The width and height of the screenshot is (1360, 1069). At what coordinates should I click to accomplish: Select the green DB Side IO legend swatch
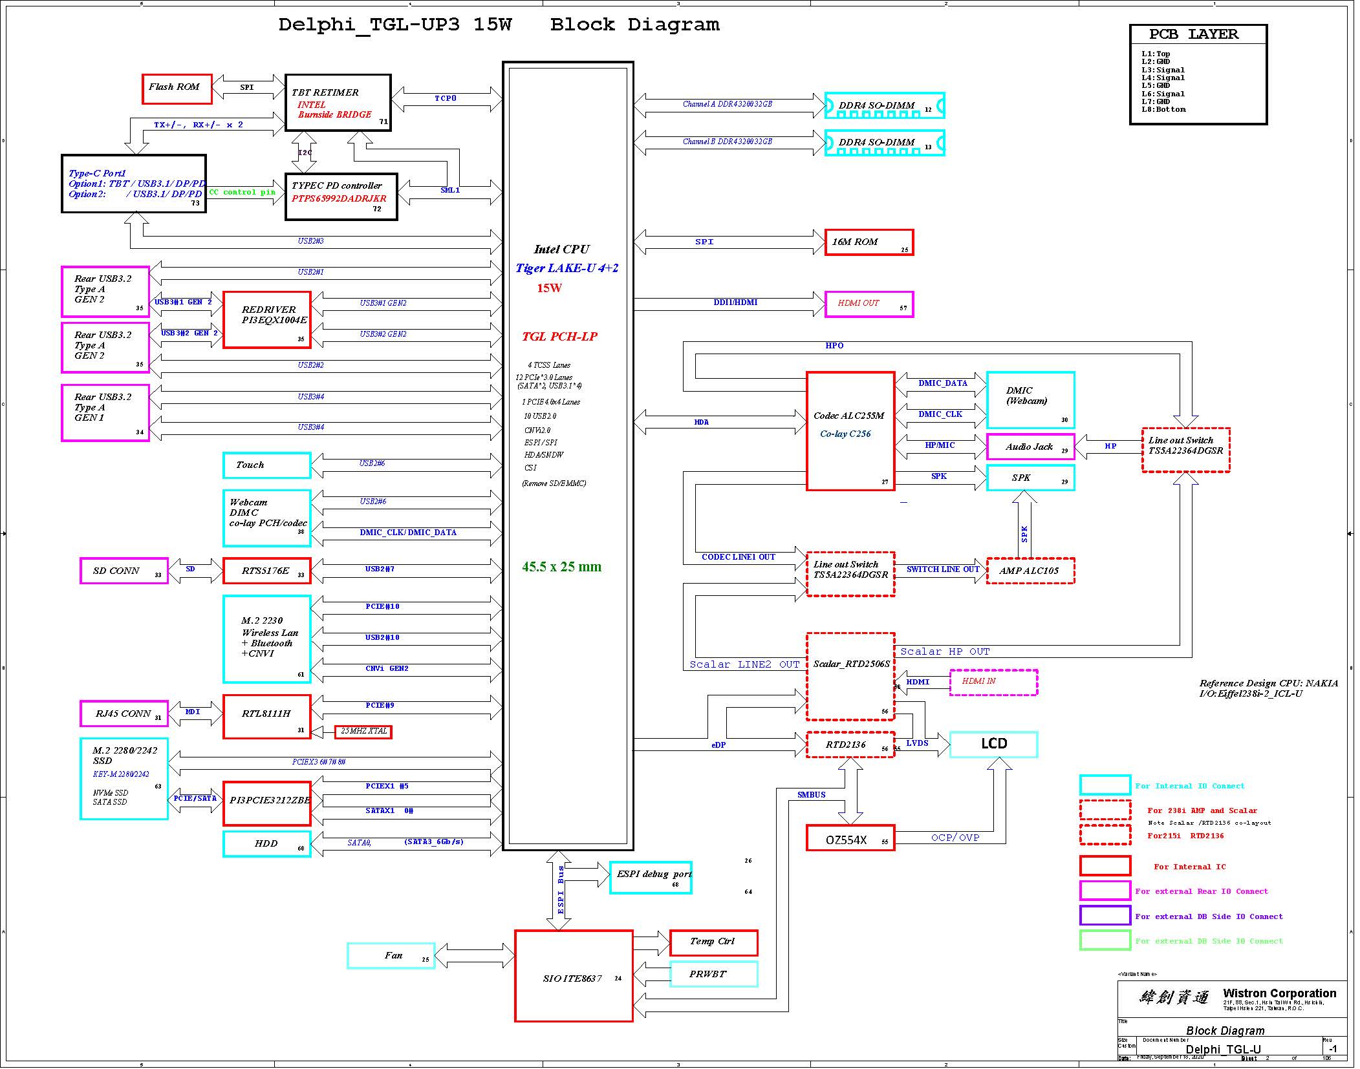(x=1105, y=940)
